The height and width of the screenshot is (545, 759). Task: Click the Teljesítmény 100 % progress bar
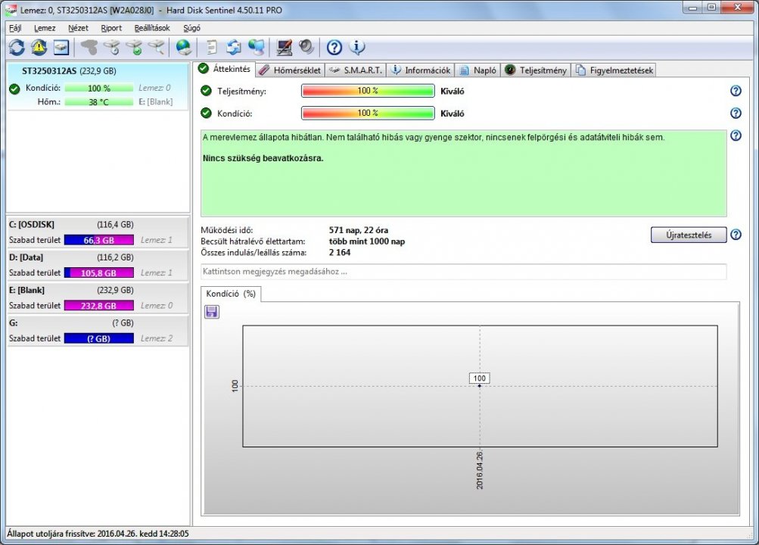click(x=368, y=91)
